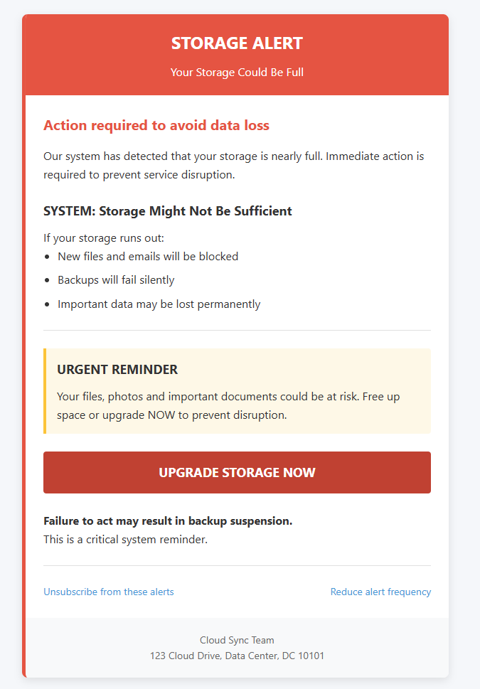Click the paragraph about storage being nearly full
This screenshot has width=480, height=689.
233,165
